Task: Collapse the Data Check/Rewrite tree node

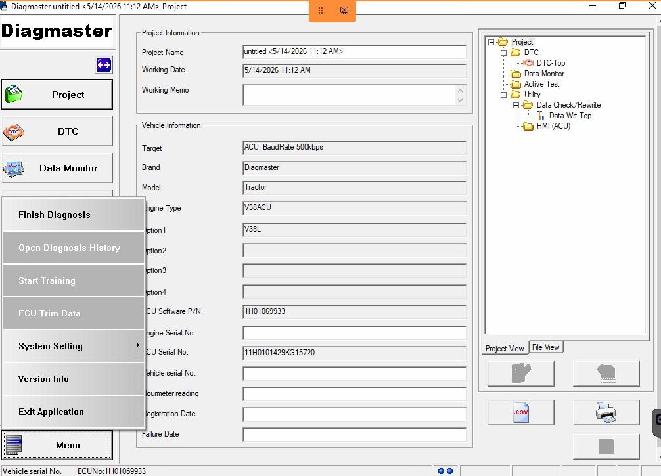Action: (x=516, y=105)
